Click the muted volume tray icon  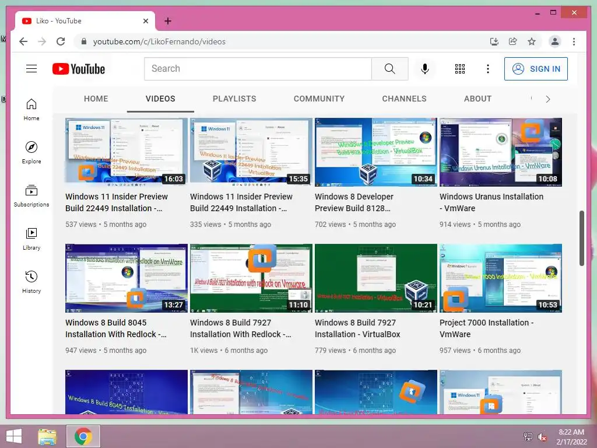[542, 436]
